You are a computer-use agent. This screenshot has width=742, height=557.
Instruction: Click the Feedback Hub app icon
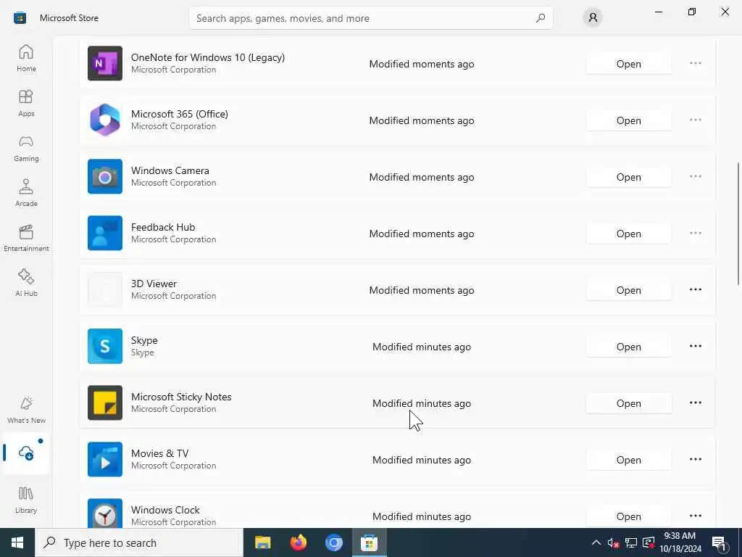[x=105, y=233]
